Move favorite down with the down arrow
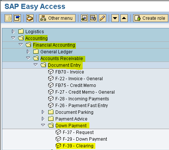Image resolution: width=169 pixels, height=150 pixels. click(x=115, y=18)
